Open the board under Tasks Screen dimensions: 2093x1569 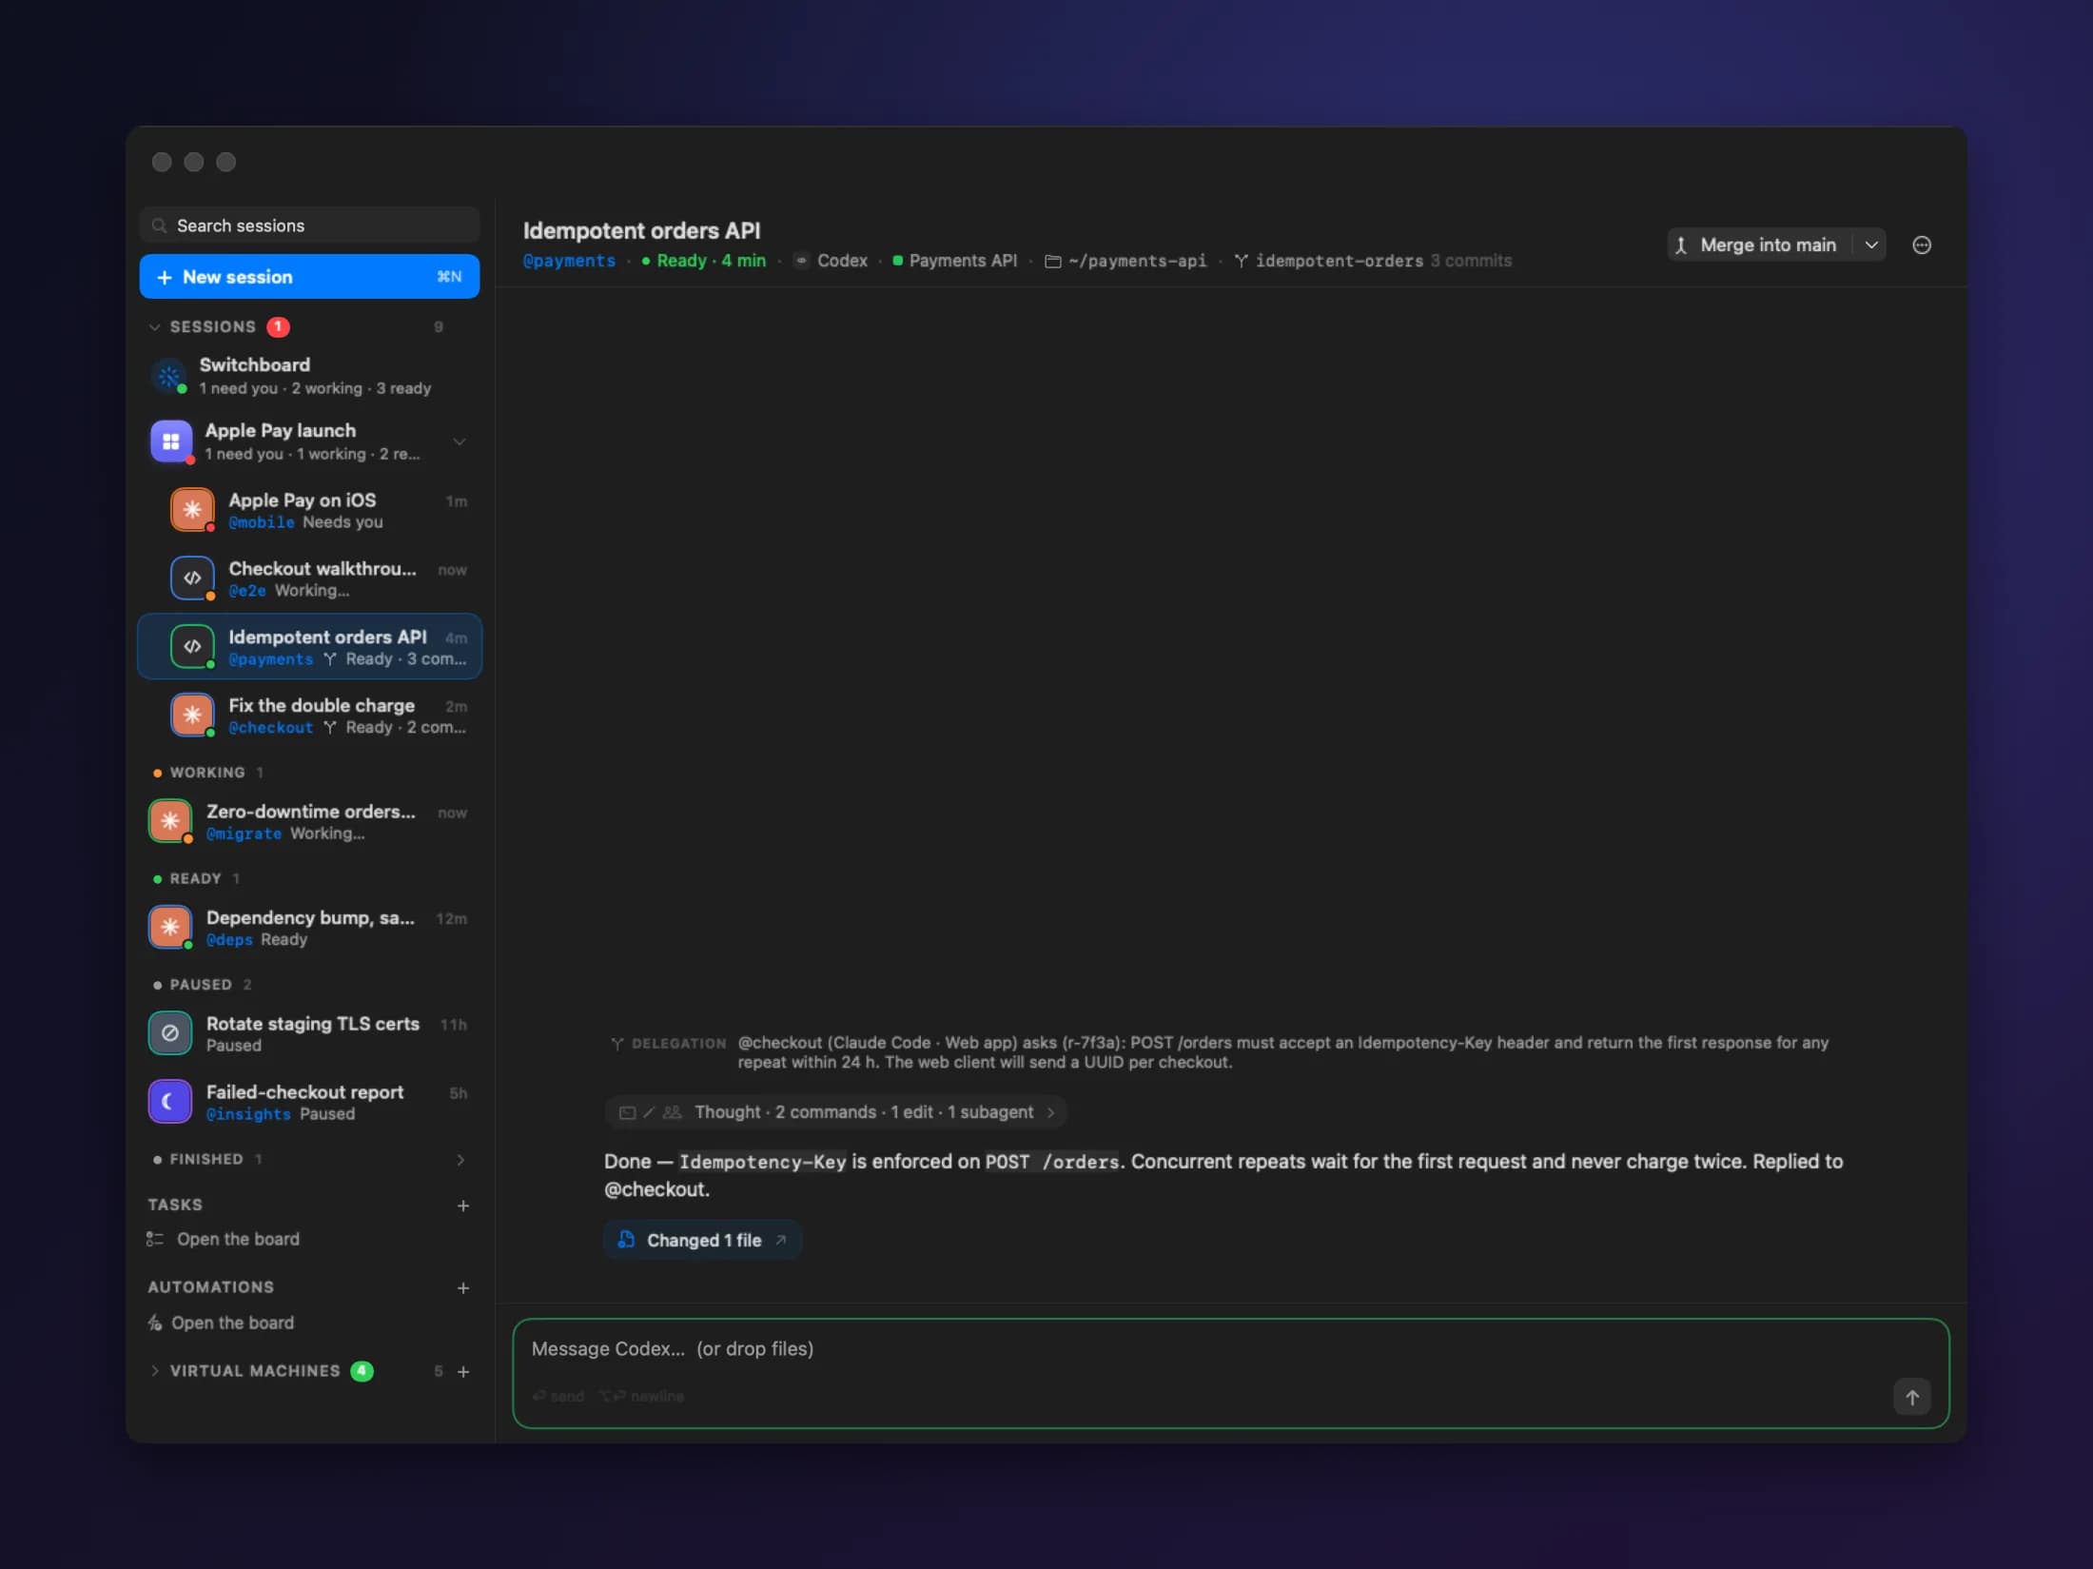point(238,1239)
